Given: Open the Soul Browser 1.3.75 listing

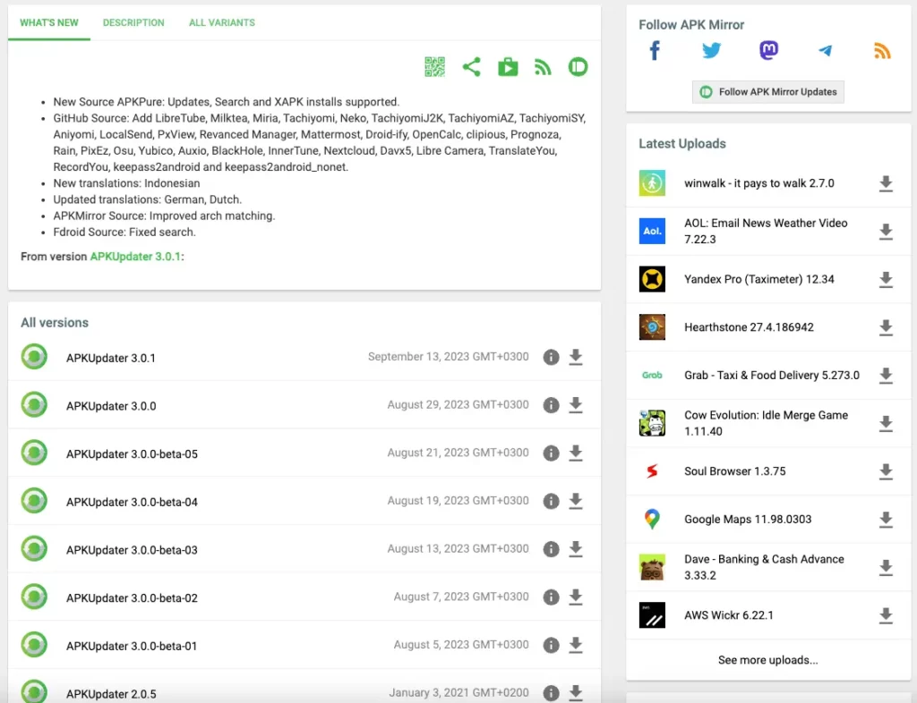Looking at the screenshot, I should tap(734, 471).
